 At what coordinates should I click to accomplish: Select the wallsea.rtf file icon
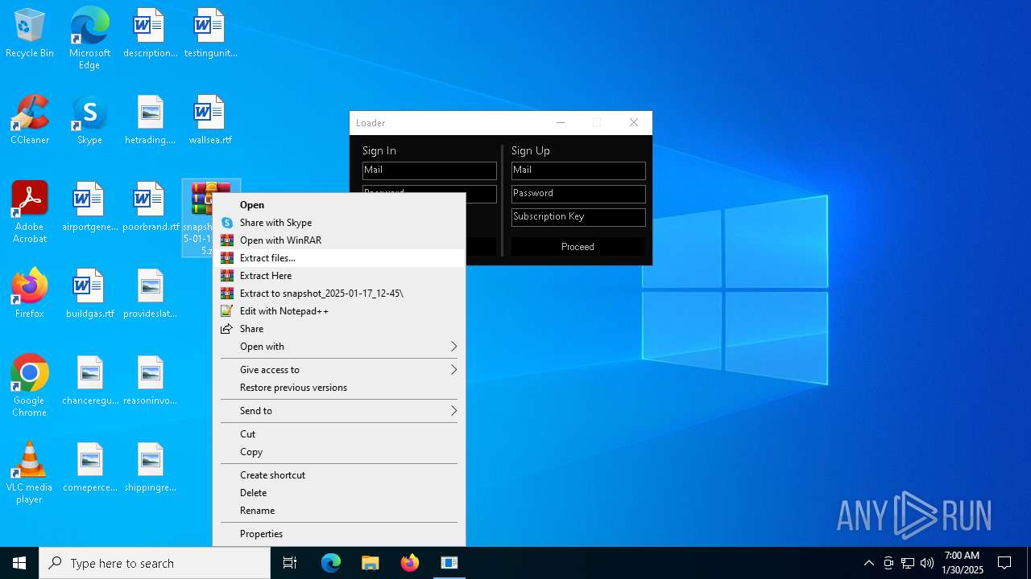pos(210,121)
